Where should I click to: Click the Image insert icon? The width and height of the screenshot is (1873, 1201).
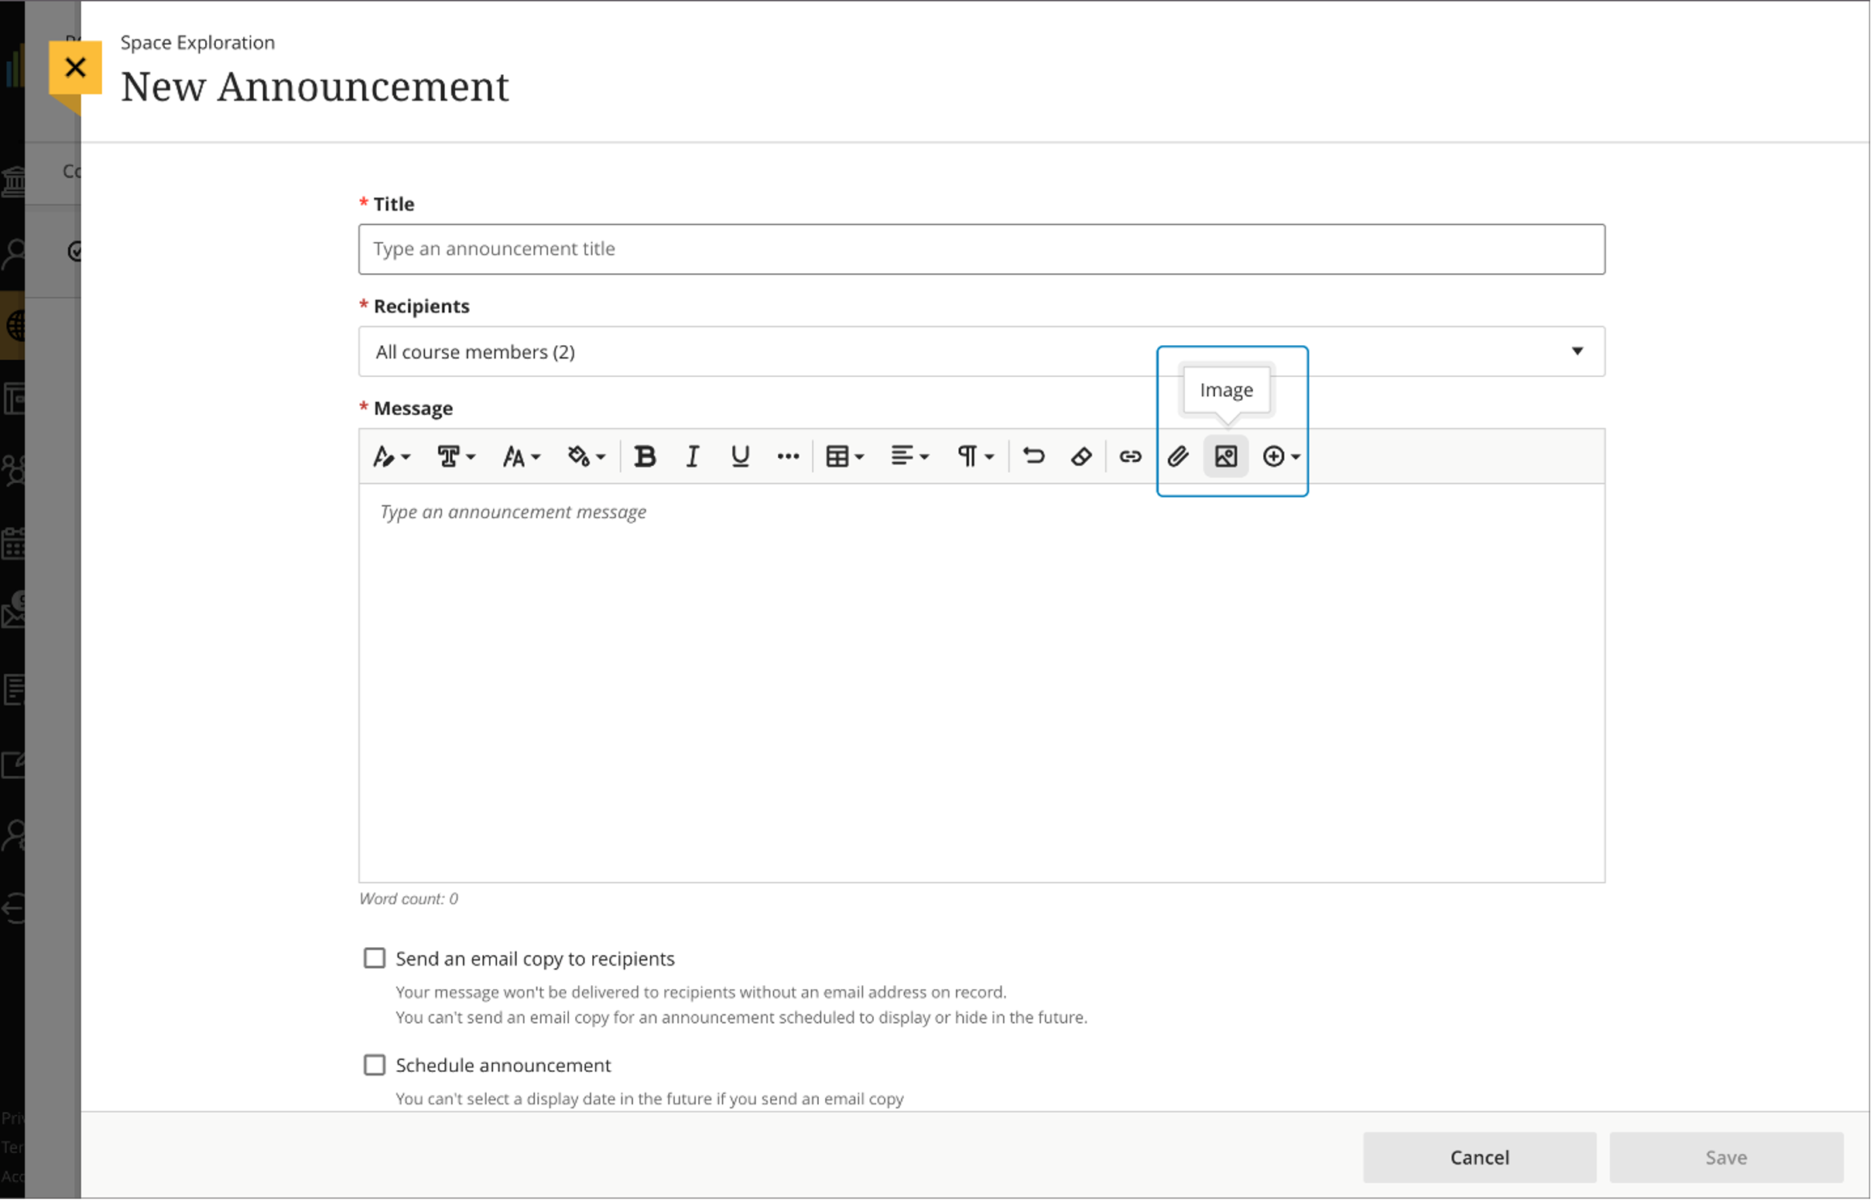click(1226, 457)
